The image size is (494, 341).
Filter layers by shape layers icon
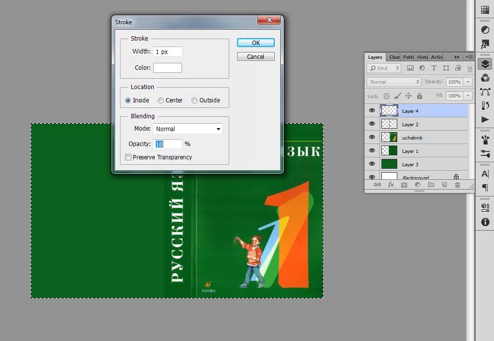[446, 68]
